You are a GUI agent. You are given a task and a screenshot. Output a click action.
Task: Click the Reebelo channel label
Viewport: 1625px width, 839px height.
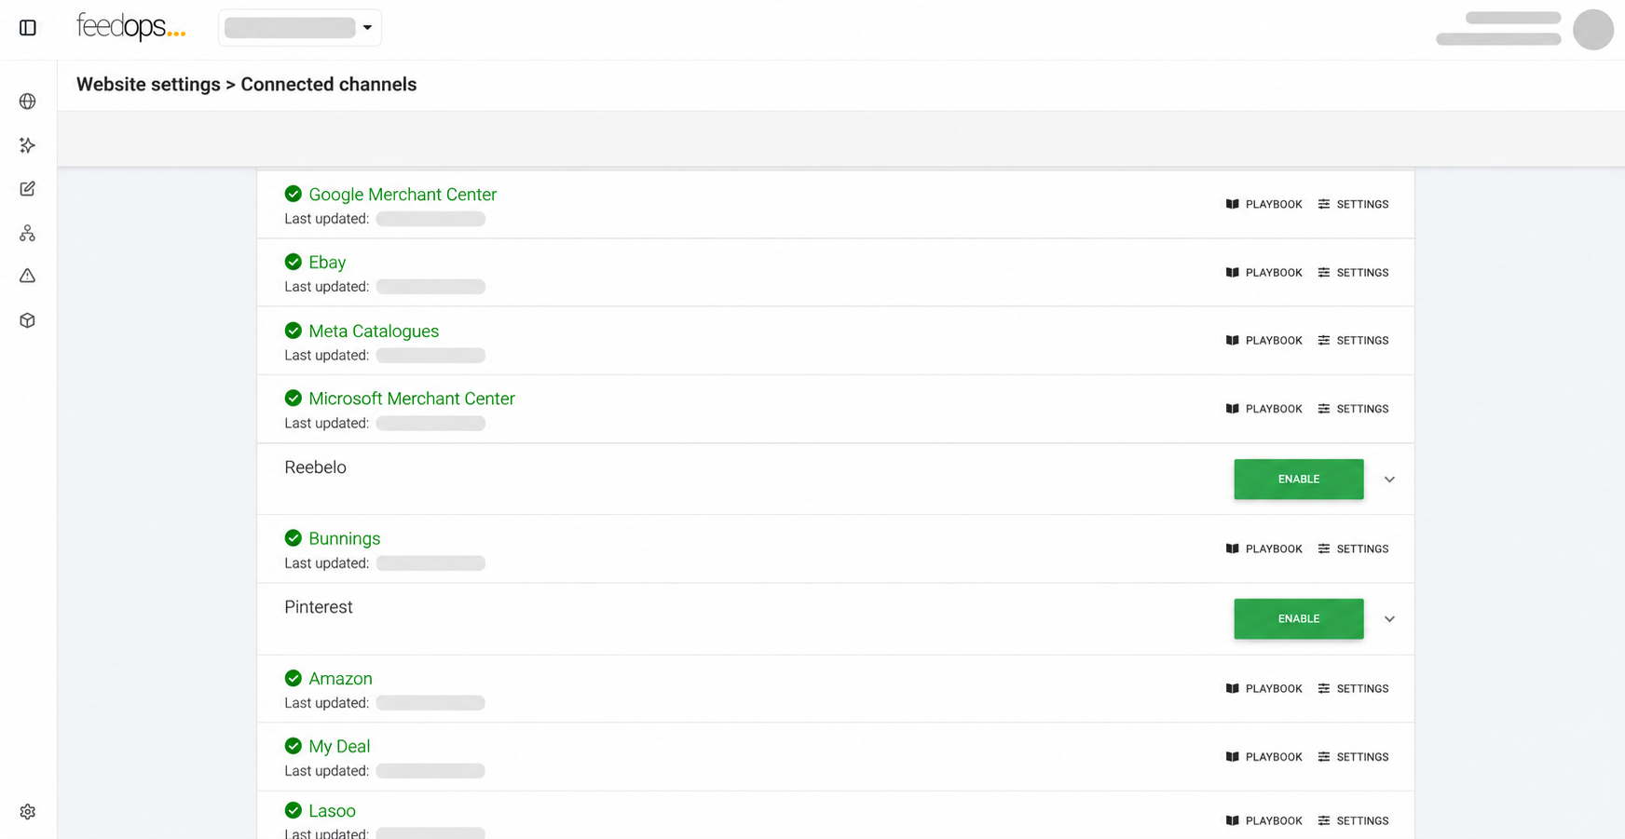point(315,467)
